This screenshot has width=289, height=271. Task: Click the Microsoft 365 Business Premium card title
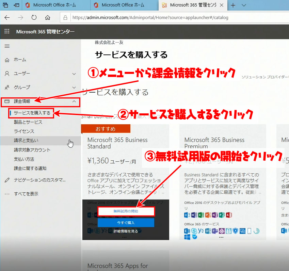214,143
